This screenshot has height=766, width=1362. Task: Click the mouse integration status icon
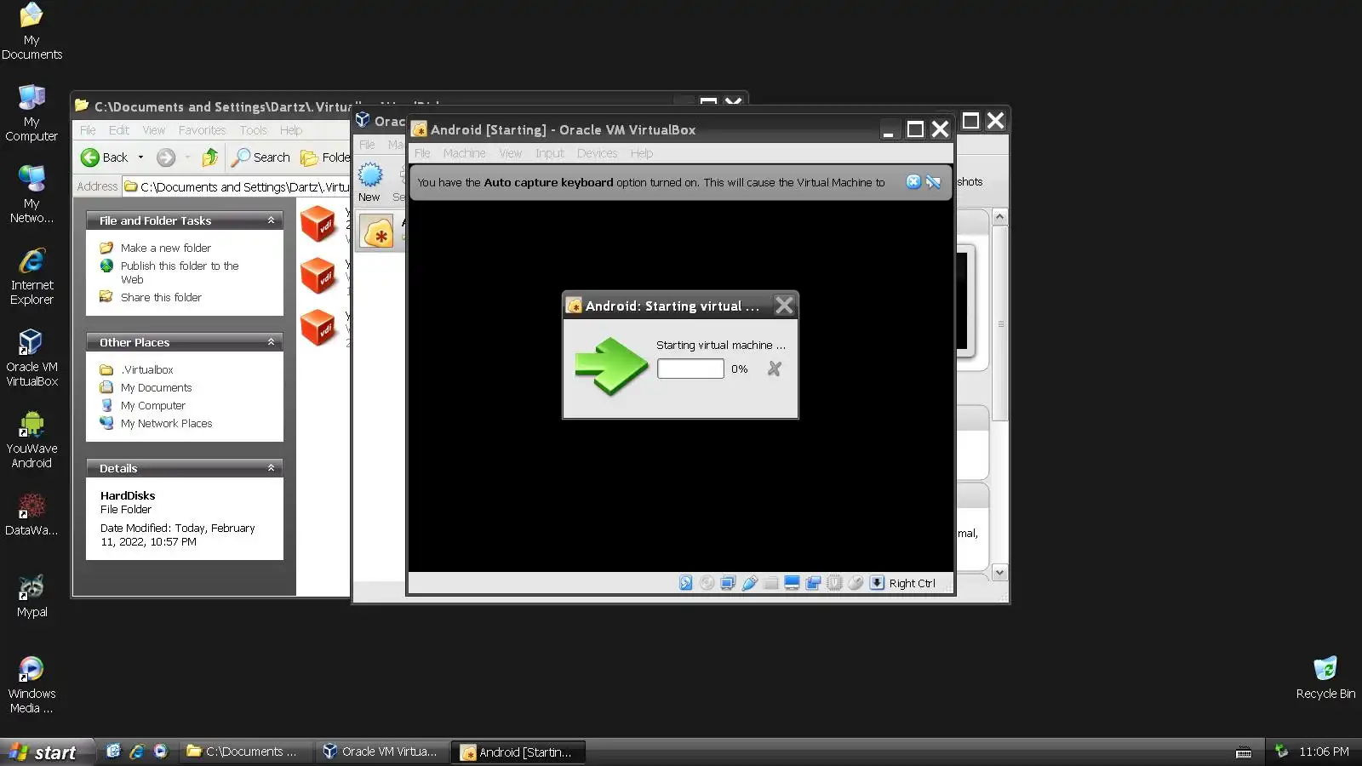[x=856, y=583]
